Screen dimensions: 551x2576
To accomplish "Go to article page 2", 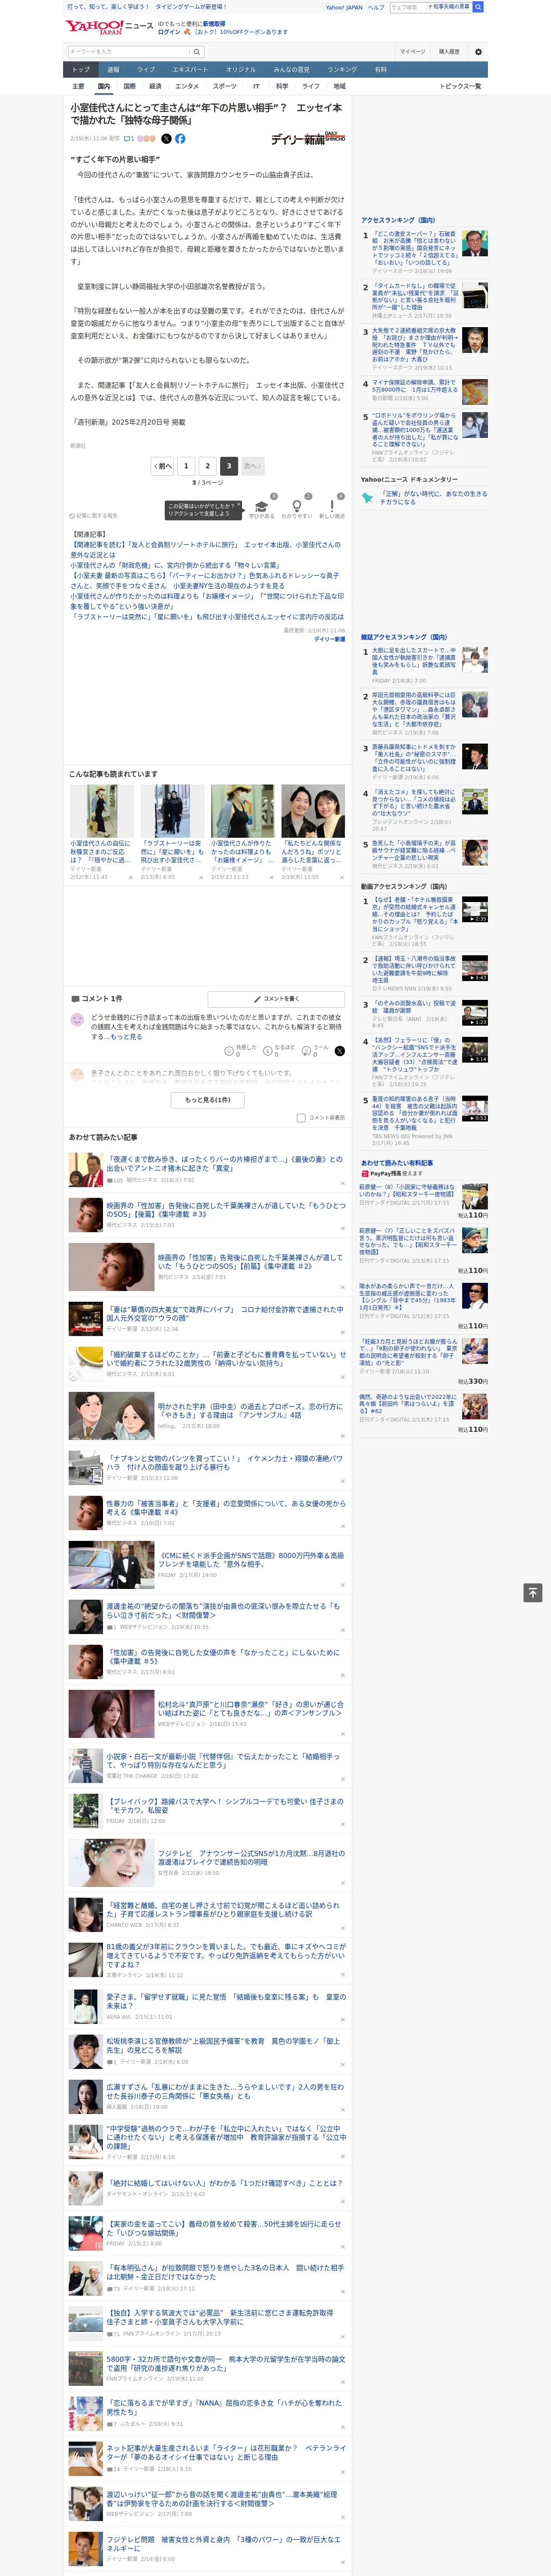I will coord(208,466).
